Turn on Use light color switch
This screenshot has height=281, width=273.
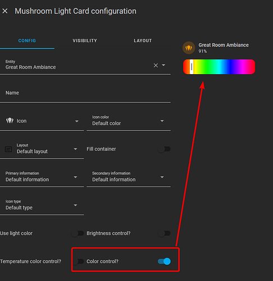click(78, 233)
